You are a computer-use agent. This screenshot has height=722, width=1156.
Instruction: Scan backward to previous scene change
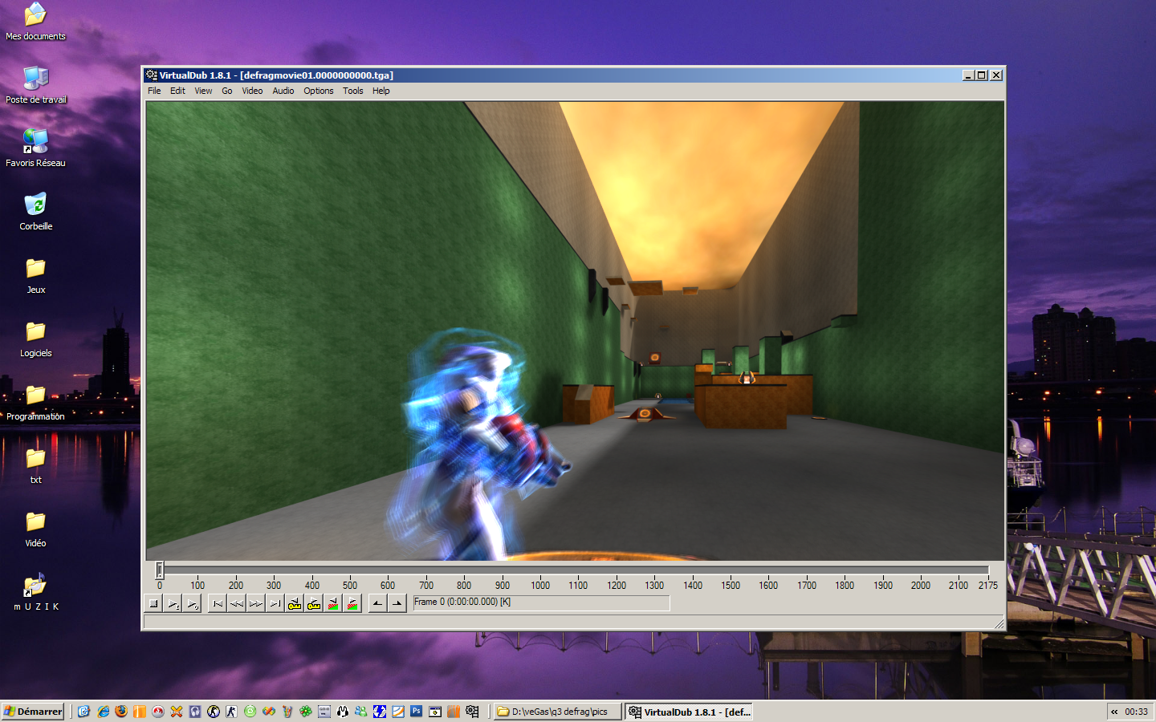[x=332, y=603]
